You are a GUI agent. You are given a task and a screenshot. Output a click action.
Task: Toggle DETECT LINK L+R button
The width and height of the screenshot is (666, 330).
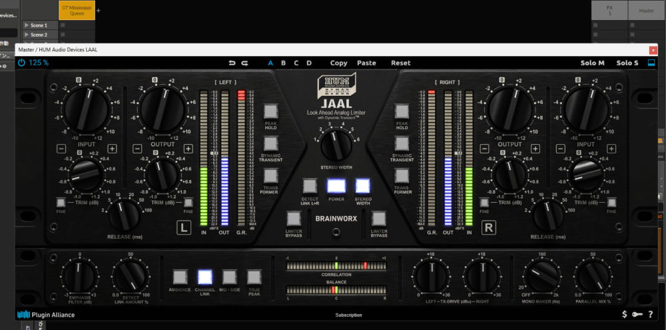pos(310,186)
